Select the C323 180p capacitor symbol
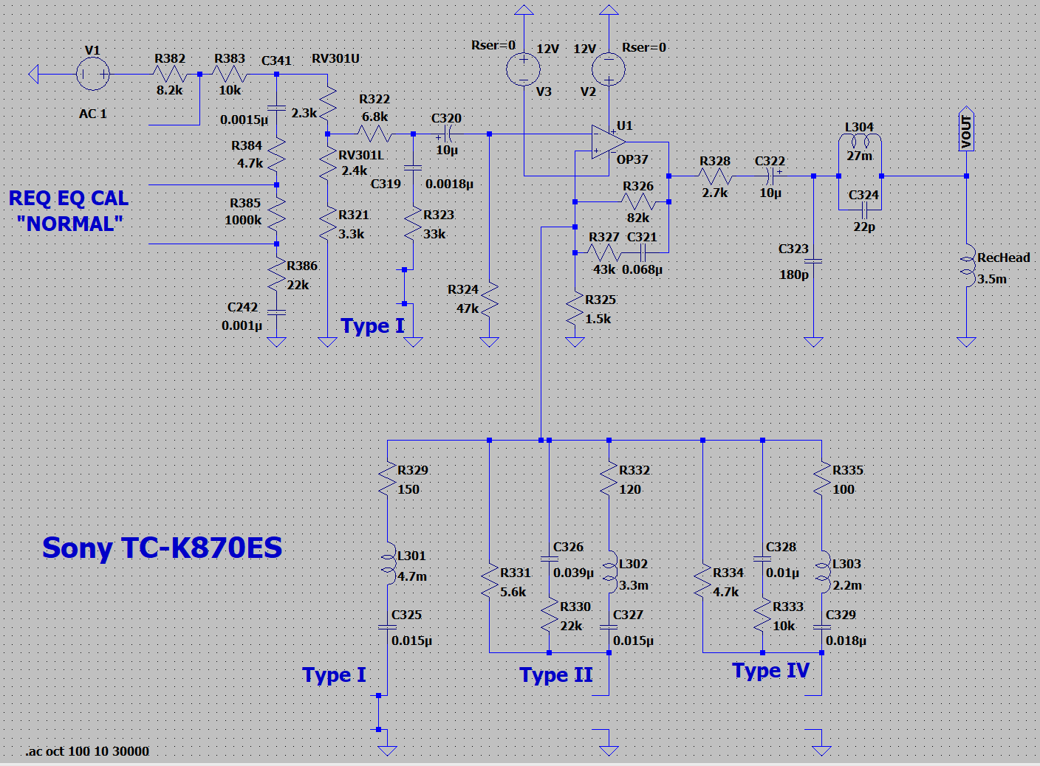 813,261
